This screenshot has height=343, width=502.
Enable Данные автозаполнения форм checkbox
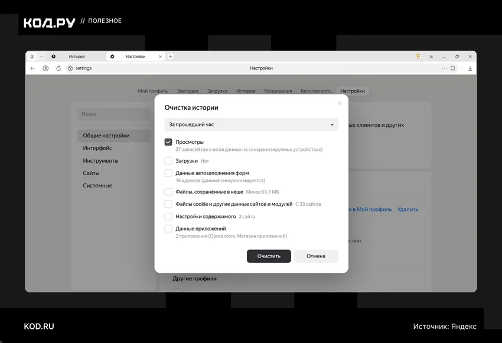point(168,173)
